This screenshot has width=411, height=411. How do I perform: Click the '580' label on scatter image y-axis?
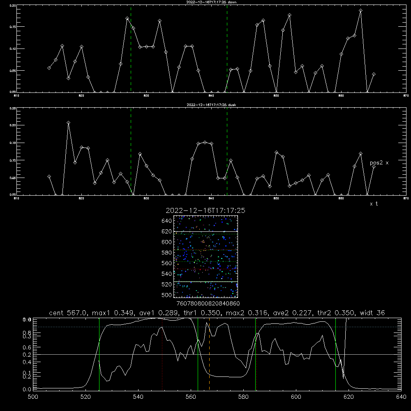(167, 253)
